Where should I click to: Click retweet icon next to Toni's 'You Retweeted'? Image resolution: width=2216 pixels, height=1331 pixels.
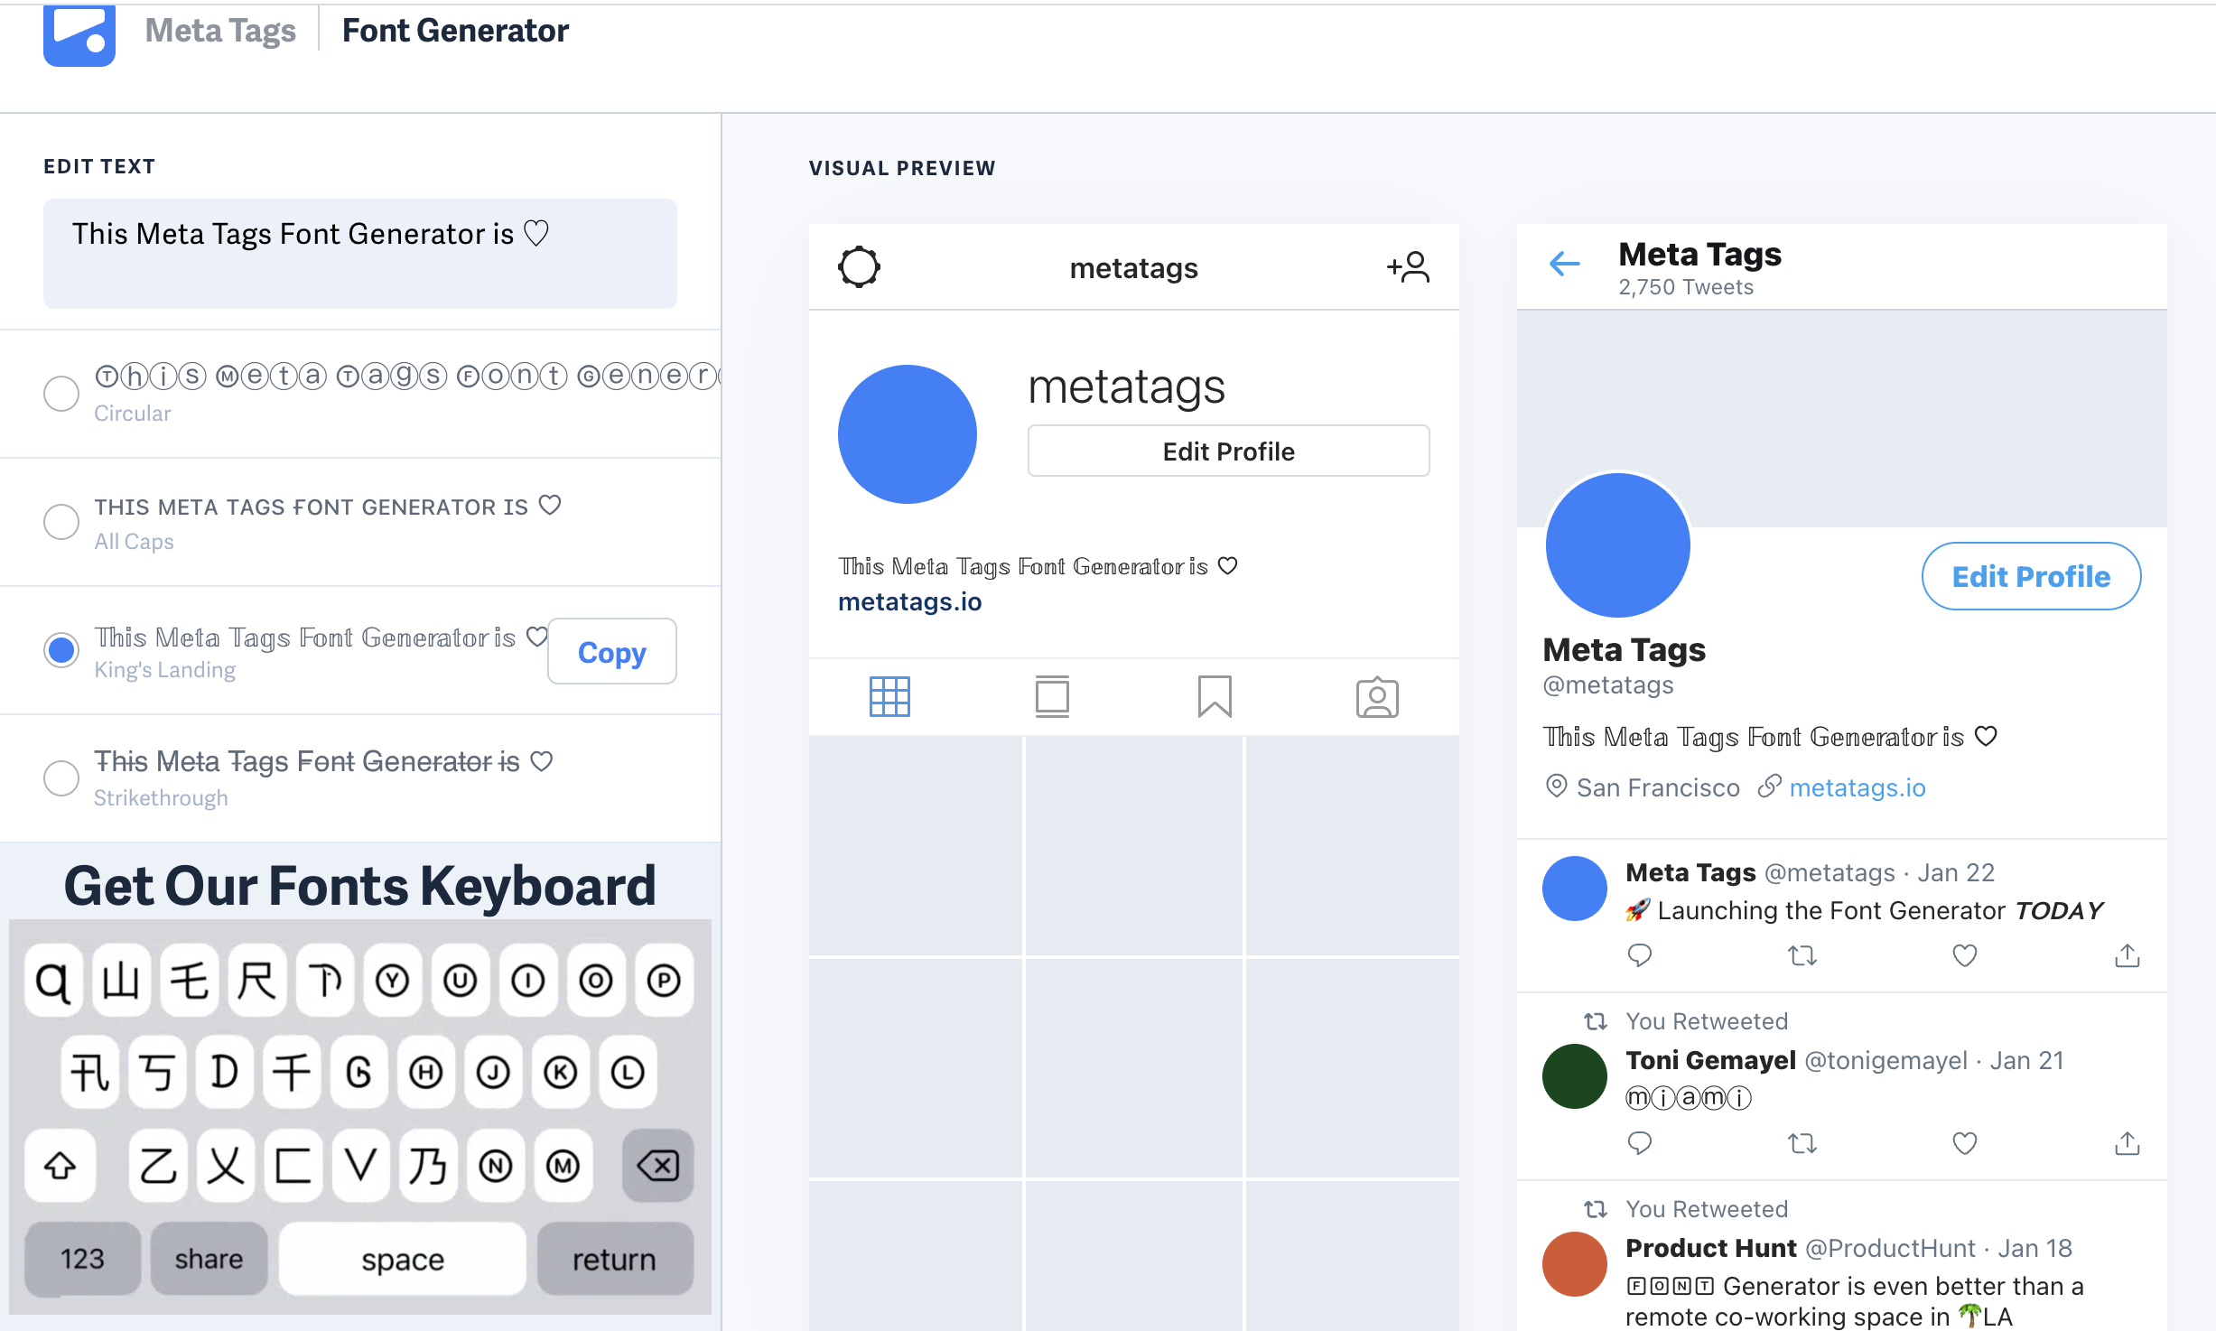(x=1596, y=1021)
